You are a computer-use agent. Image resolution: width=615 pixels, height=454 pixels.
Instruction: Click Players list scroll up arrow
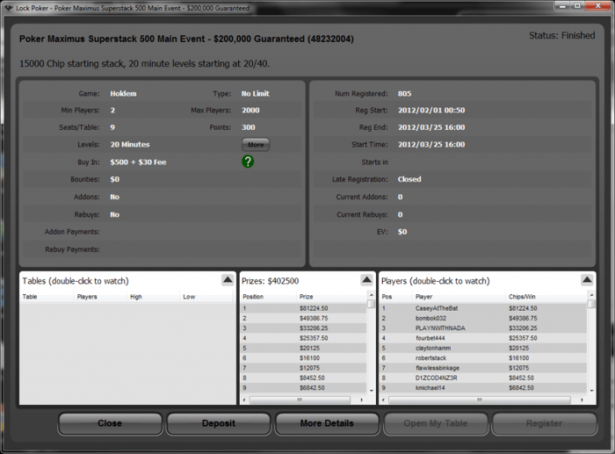pyautogui.click(x=591, y=294)
